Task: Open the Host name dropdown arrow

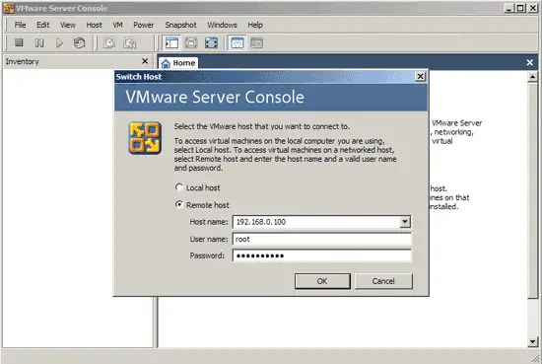Action: (x=405, y=222)
